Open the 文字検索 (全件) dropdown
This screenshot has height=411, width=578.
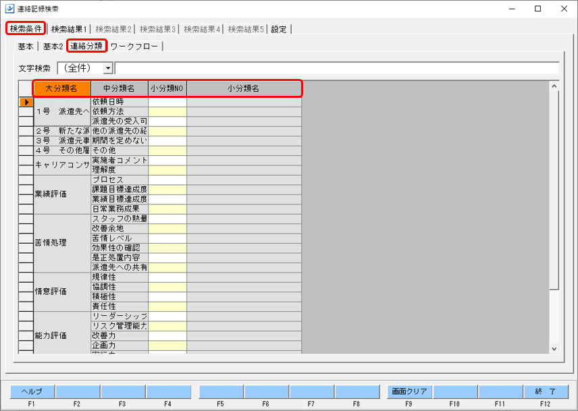click(x=108, y=68)
